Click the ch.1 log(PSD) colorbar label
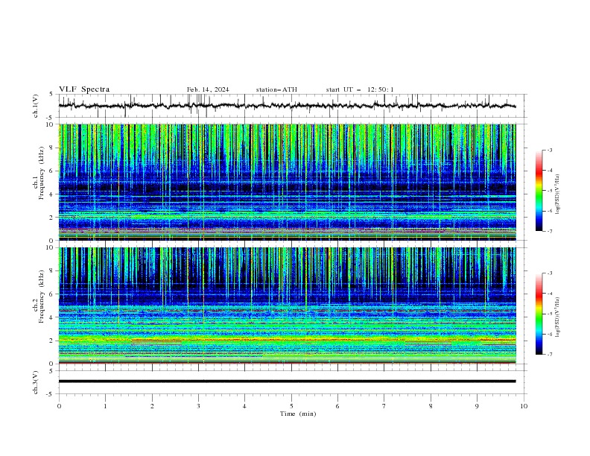Viewport: 590px width, 456px height. tap(557, 194)
